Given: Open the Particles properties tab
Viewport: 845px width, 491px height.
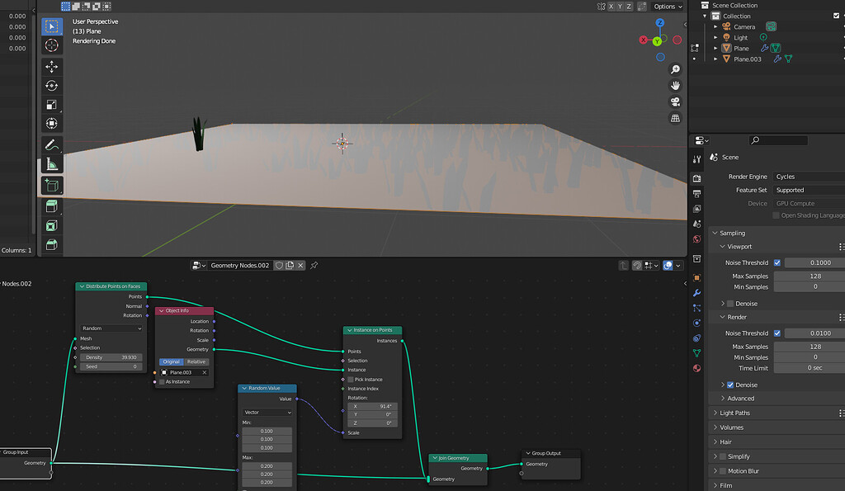Looking at the screenshot, I should point(696,308).
